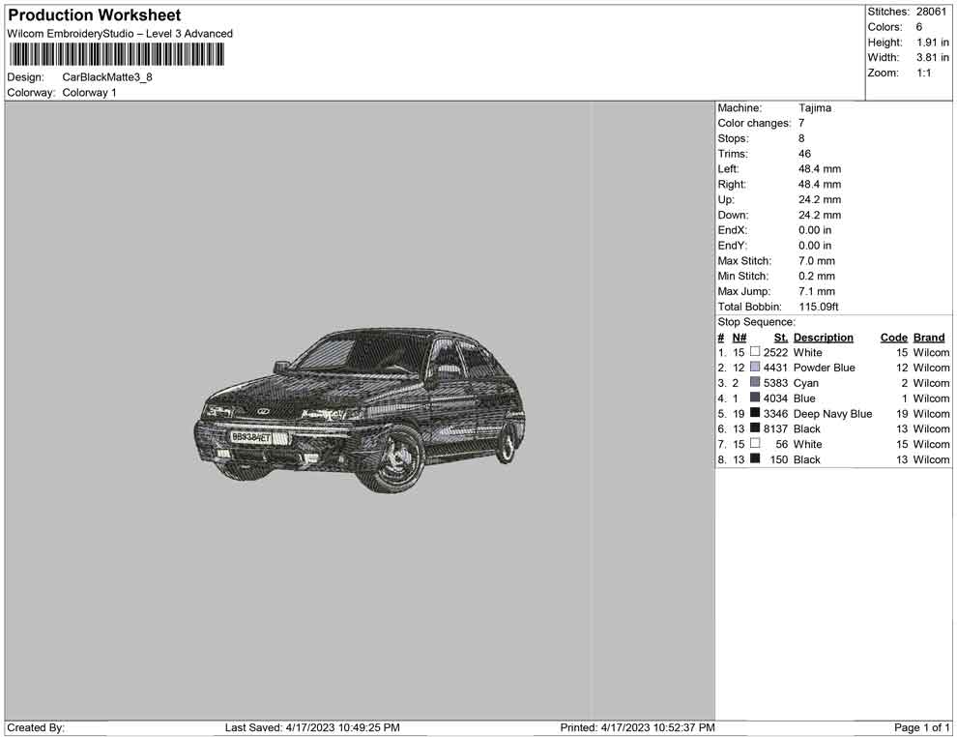Click the Cyan thread color swatch
This screenshot has width=957, height=737.
click(755, 383)
